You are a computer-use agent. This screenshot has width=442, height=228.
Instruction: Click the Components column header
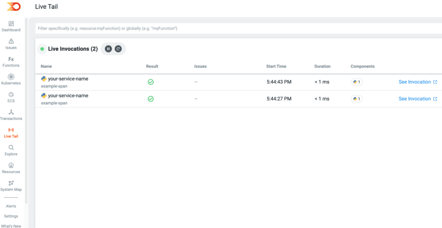363,66
